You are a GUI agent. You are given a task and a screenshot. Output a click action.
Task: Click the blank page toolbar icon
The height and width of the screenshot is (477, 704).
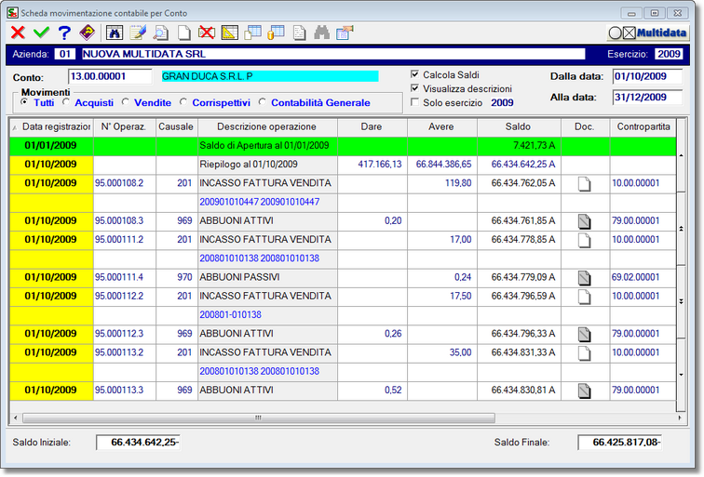point(183,33)
